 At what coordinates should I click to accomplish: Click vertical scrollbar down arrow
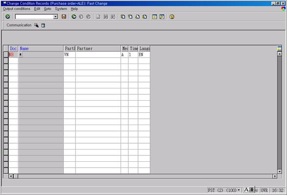[280, 172]
